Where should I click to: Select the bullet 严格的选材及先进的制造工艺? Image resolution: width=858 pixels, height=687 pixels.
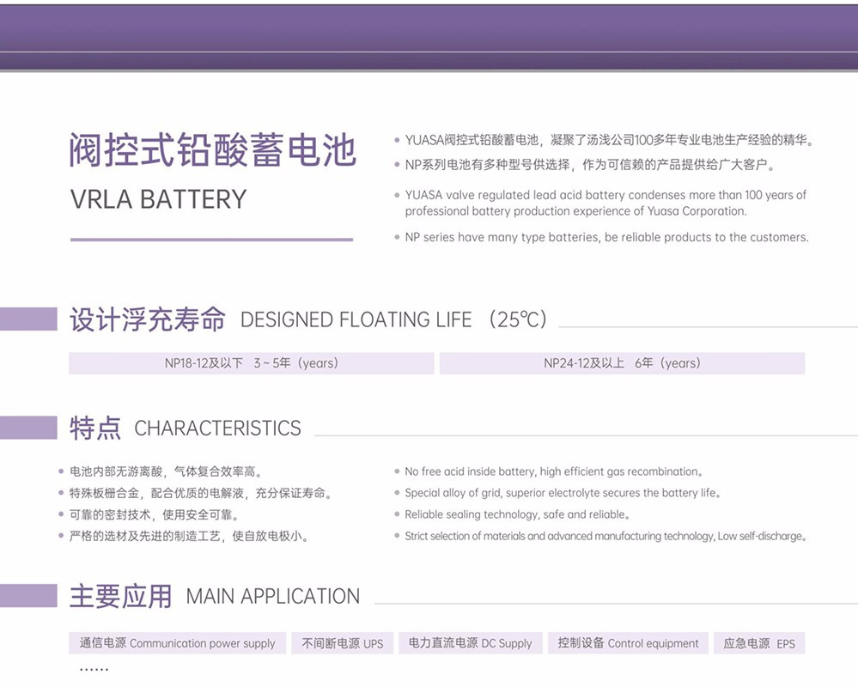pyautogui.click(x=189, y=536)
